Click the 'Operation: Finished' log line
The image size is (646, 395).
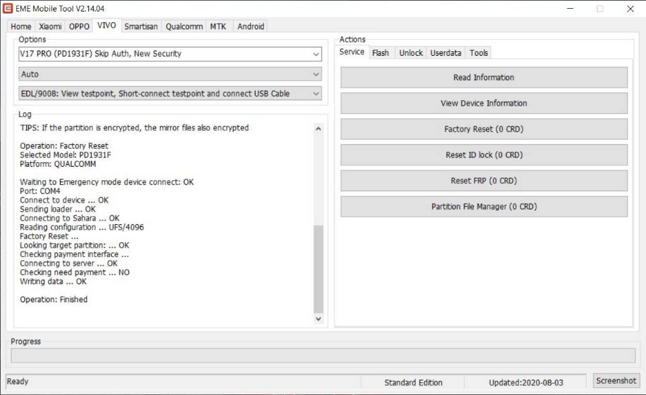pyautogui.click(x=54, y=299)
